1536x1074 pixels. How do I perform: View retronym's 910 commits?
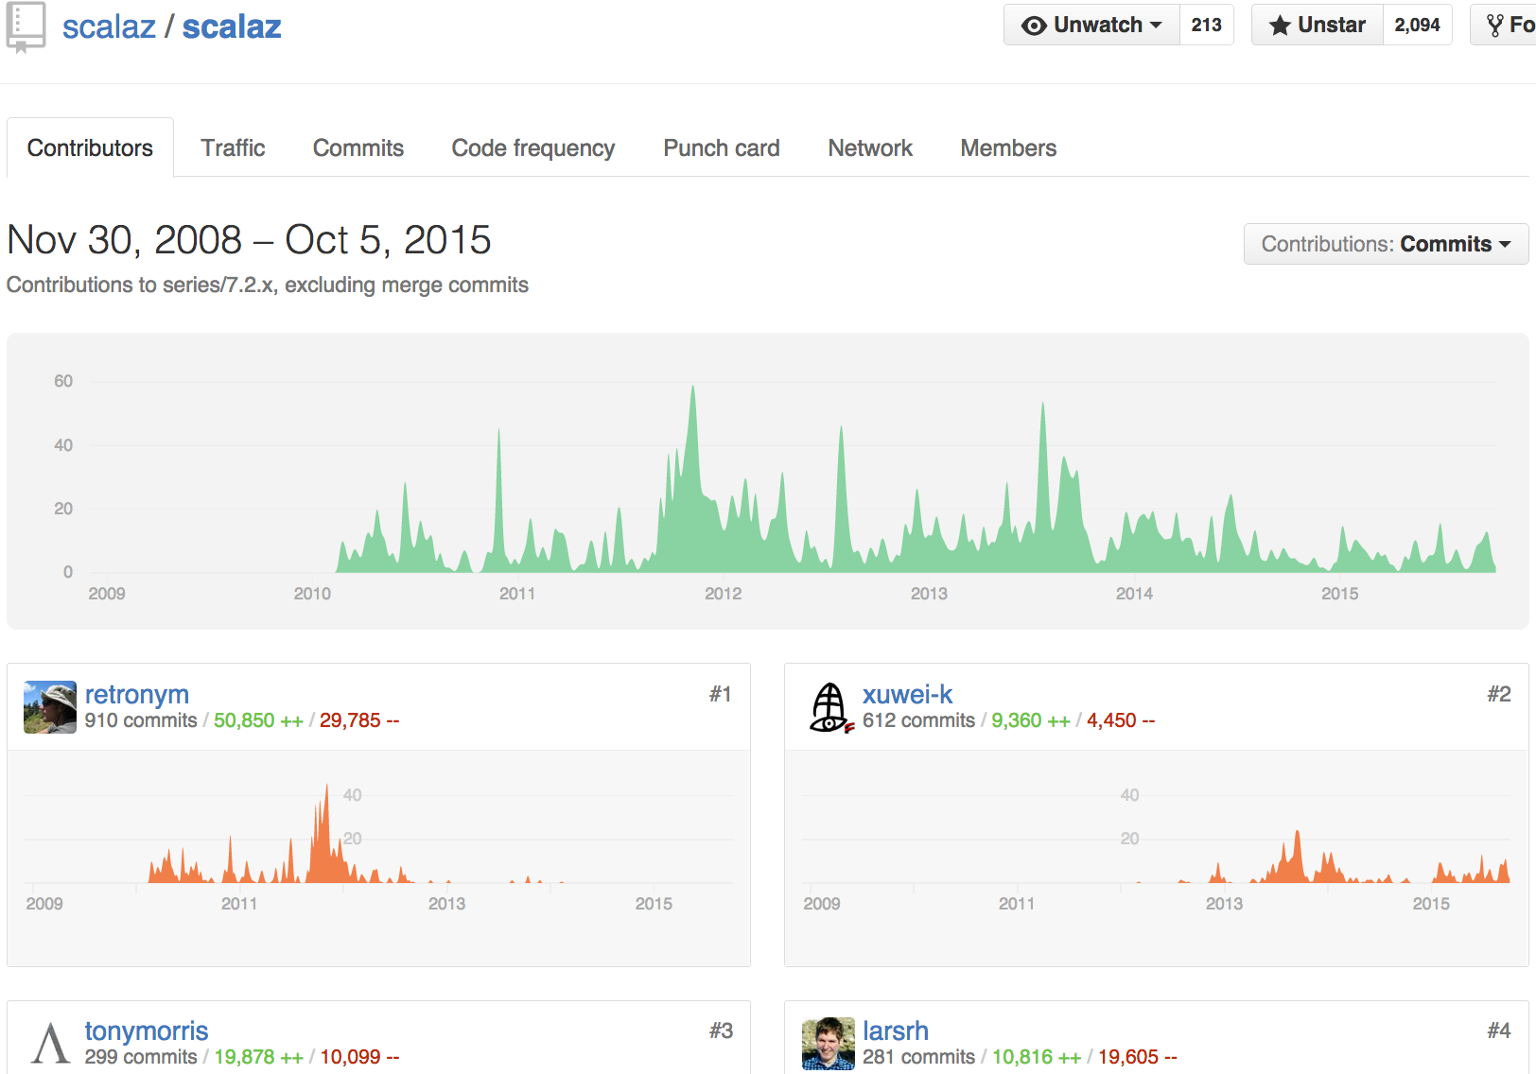point(141,720)
